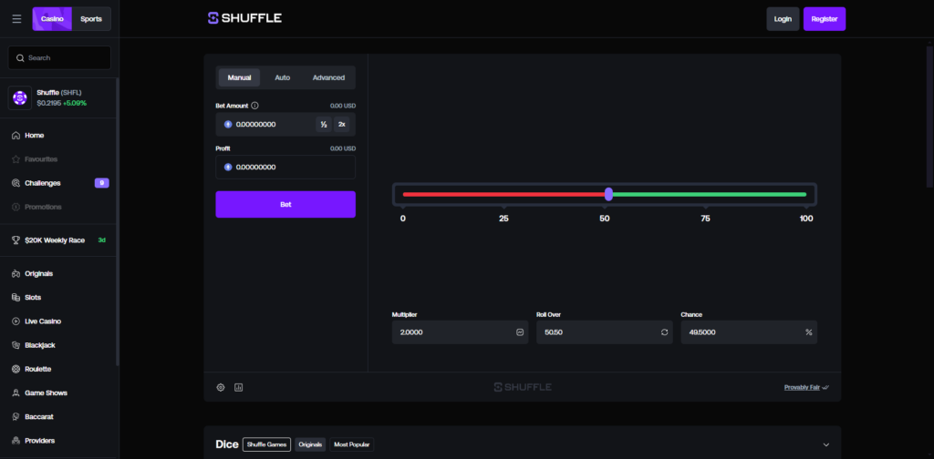Click the Baccarat icon in sidebar
This screenshot has width=934, height=459.
click(16, 417)
